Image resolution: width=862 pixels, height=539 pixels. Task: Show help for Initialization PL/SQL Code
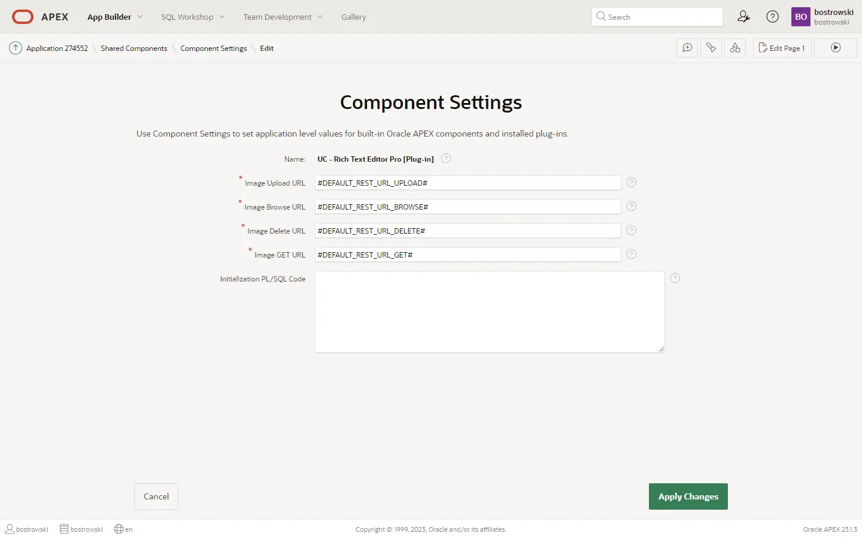tap(675, 278)
